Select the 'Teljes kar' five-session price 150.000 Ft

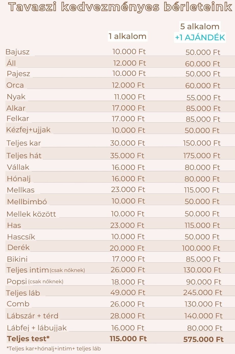pyautogui.click(x=202, y=143)
